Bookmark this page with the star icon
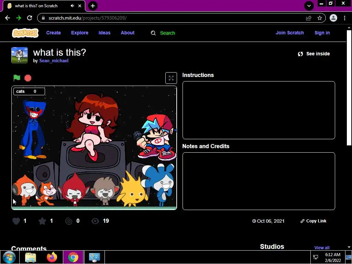 (x=320, y=18)
